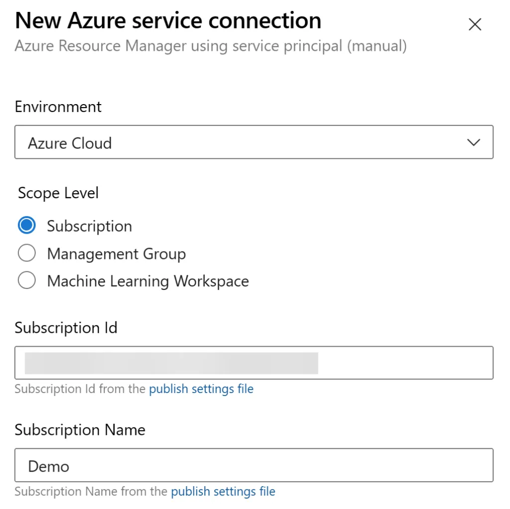Click the Scope Level section label
This screenshot has height=509, width=510.
57,193
